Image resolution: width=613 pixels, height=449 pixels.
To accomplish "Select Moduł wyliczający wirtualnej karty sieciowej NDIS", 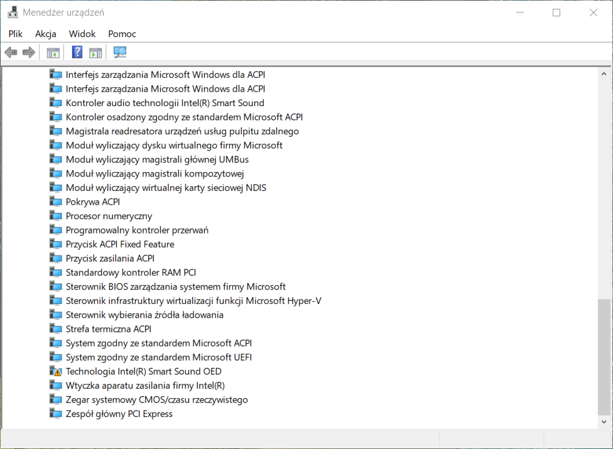I will (x=166, y=188).
